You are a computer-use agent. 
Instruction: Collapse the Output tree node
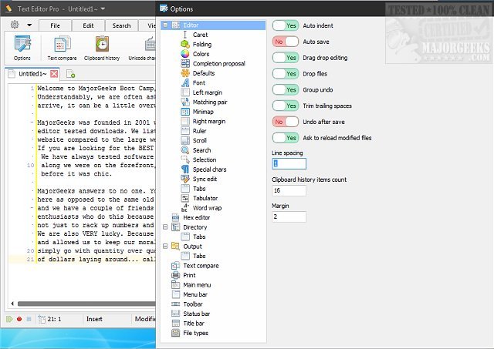(x=165, y=247)
